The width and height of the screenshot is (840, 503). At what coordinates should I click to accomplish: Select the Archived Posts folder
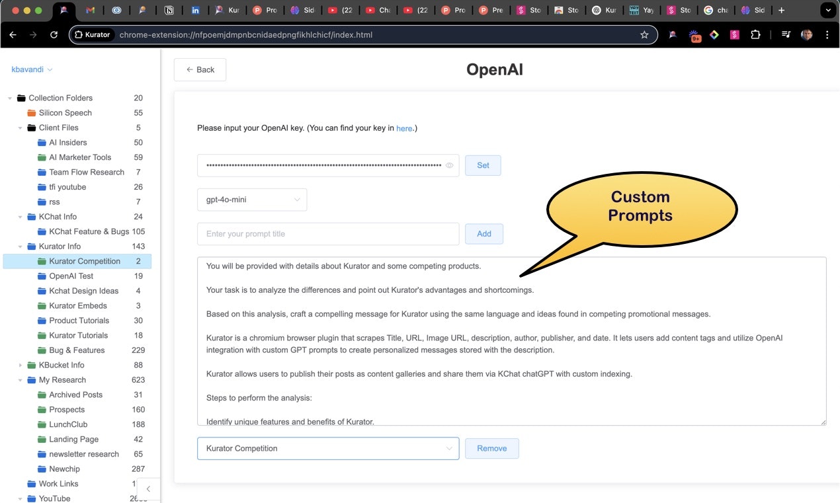(x=77, y=395)
